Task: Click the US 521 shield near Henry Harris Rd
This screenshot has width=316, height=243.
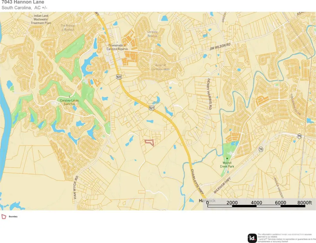Action: pyautogui.click(x=152, y=108)
